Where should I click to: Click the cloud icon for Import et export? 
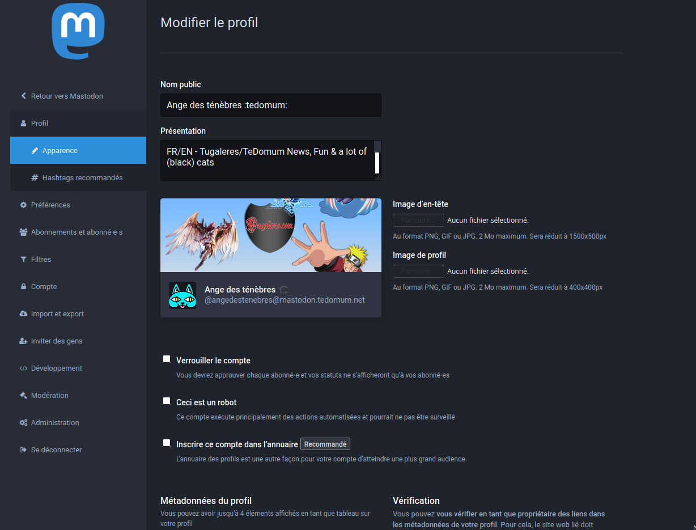23,314
